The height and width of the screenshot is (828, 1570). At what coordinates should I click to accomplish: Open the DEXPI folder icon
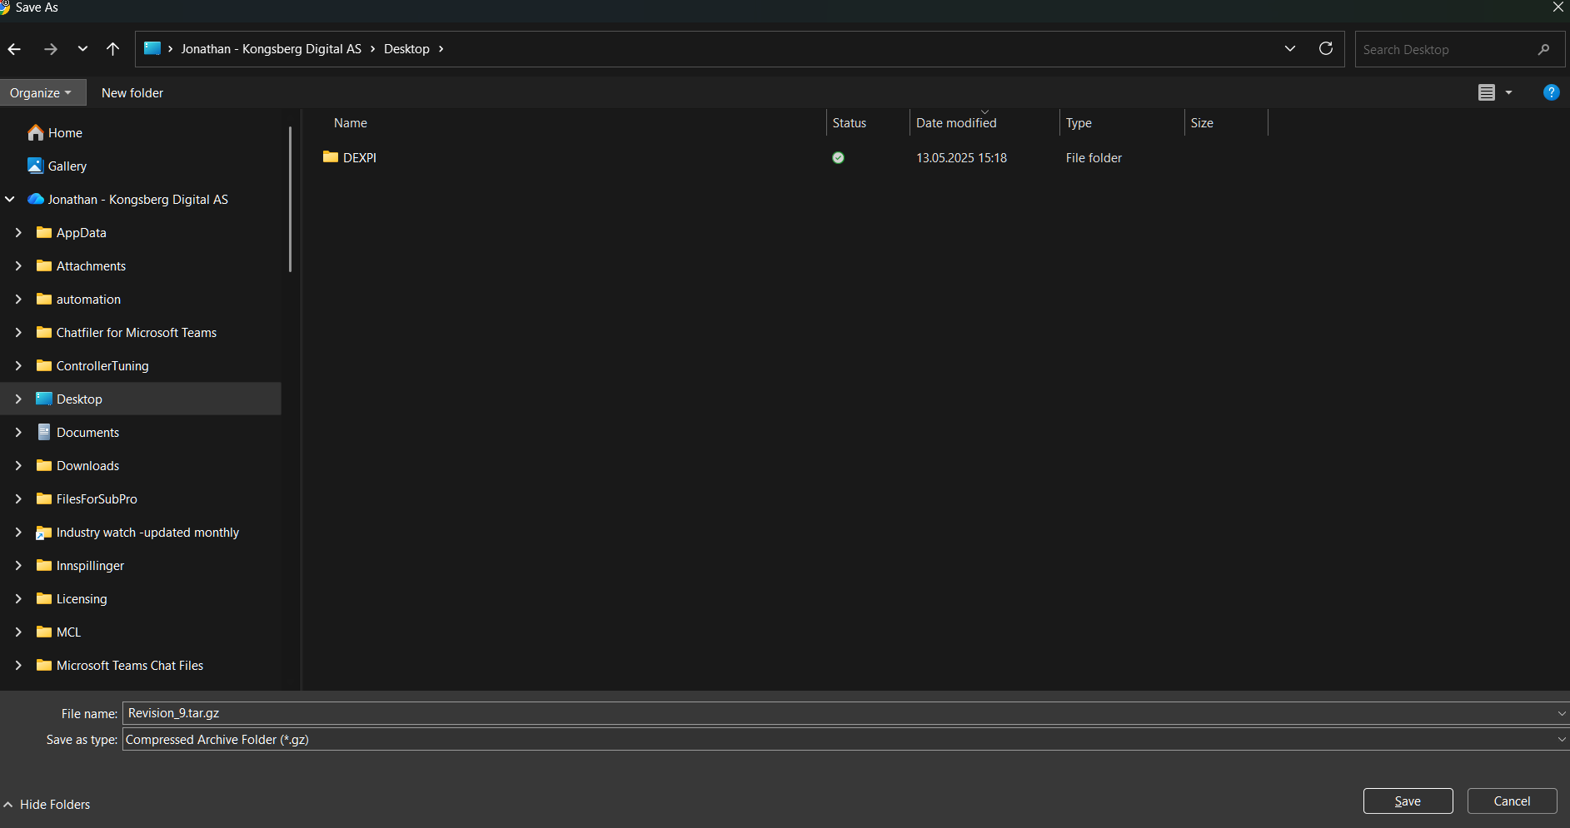(x=331, y=157)
